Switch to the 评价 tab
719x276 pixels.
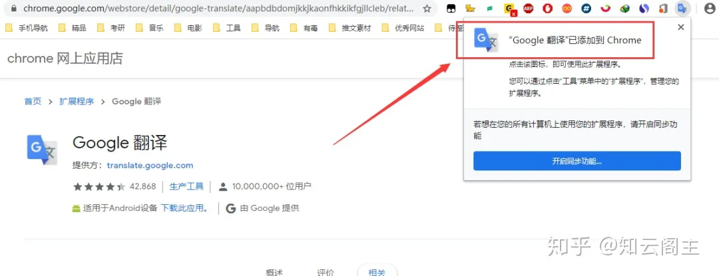[x=326, y=272]
